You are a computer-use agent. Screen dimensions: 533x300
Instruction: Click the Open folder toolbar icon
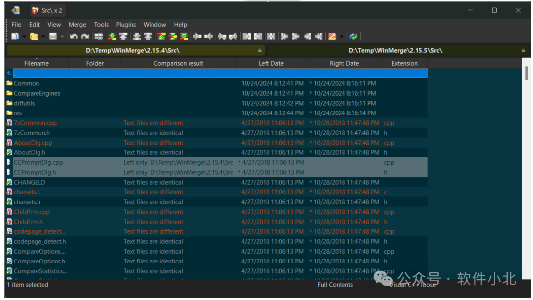(x=34, y=37)
